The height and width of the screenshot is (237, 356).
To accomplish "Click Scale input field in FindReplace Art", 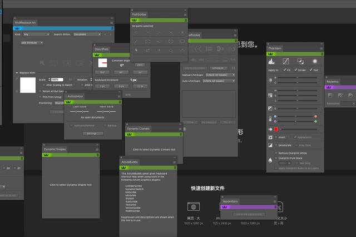I will click(x=57, y=80).
